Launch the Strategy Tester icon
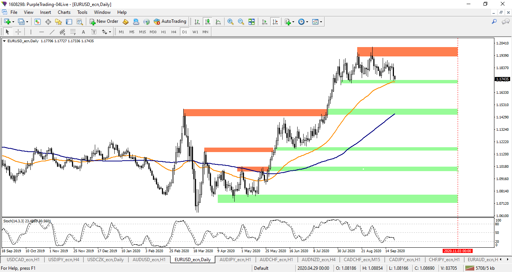This screenshot has height=272, width=512. [79, 22]
